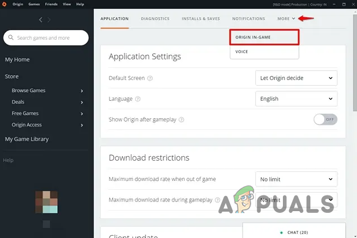Image resolution: width=357 pixels, height=238 pixels.
Task: Click the green chat status dot
Action: (x=281, y=232)
